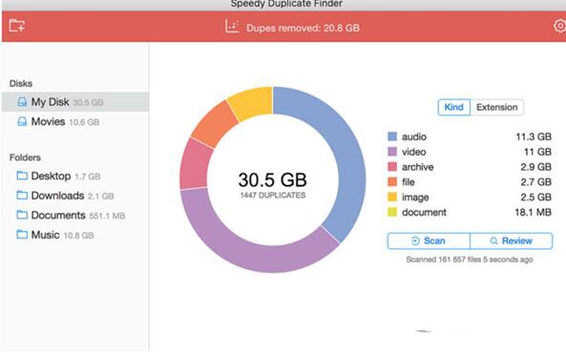Click the Movies disk icon
This screenshot has height=355, width=566.
22,121
